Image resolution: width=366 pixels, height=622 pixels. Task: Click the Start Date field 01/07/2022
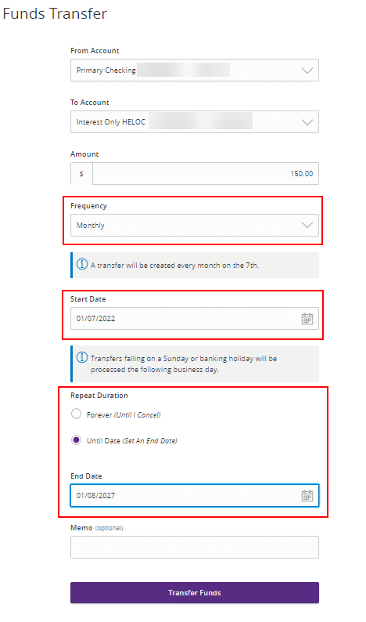195,319
